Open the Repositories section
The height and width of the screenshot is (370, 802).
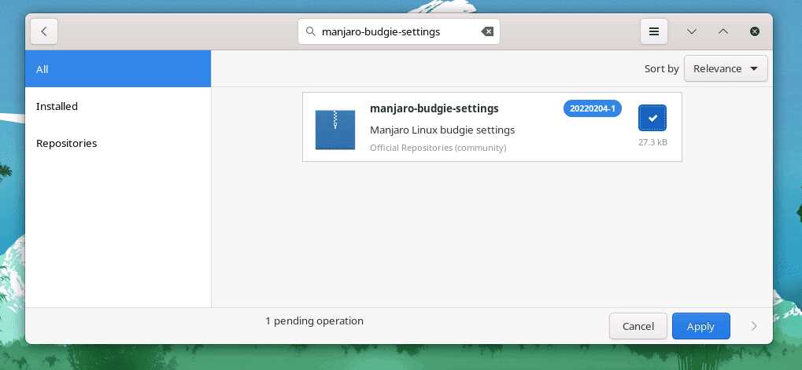(x=117, y=144)
